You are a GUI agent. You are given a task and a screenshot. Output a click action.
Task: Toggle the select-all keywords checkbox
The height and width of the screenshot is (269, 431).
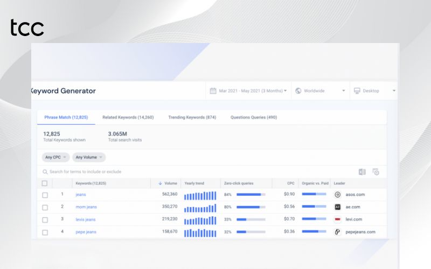pos(45,183)
